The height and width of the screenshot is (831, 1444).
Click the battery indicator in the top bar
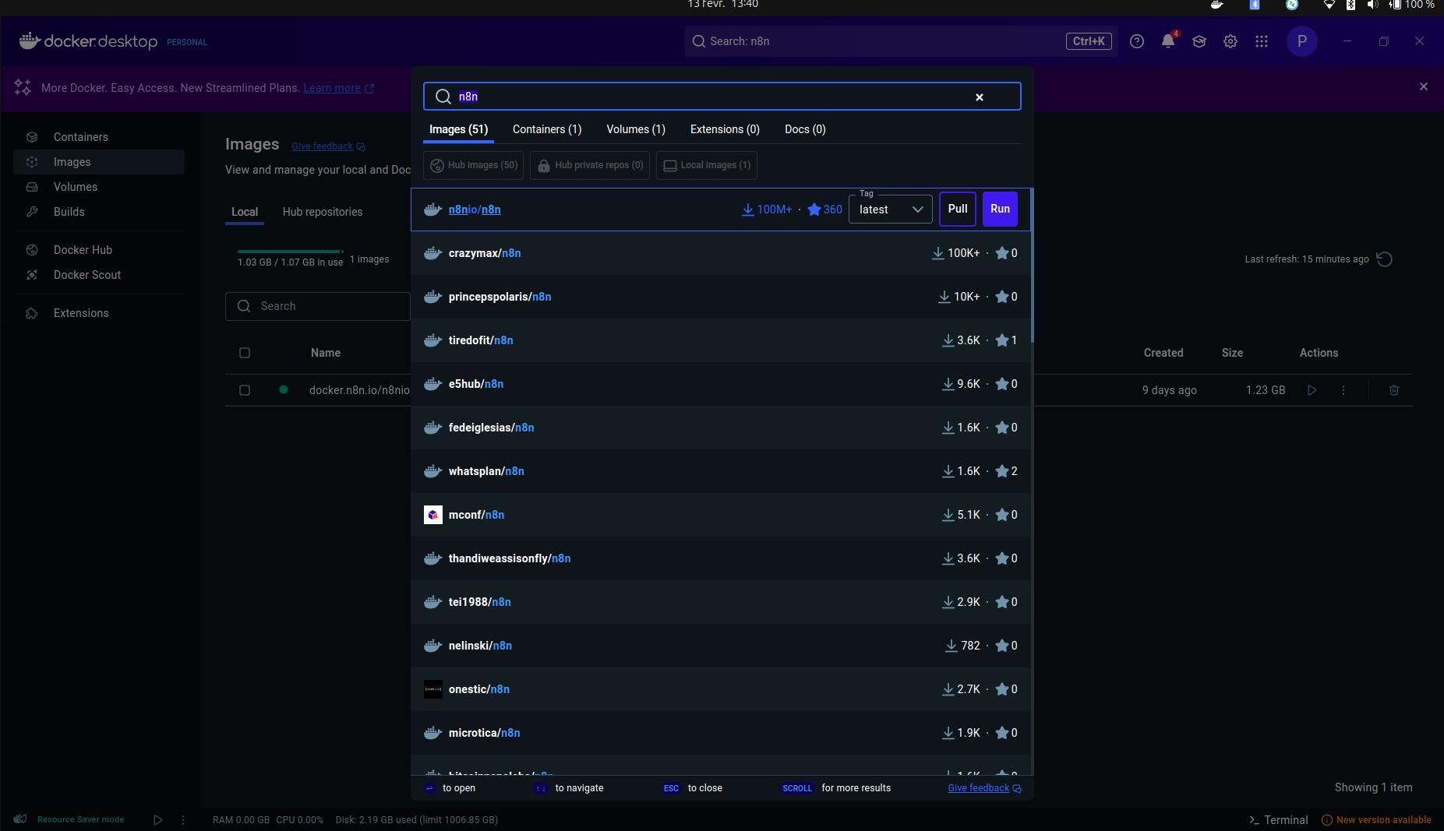pyautogui.click(x=1411, y=5)
